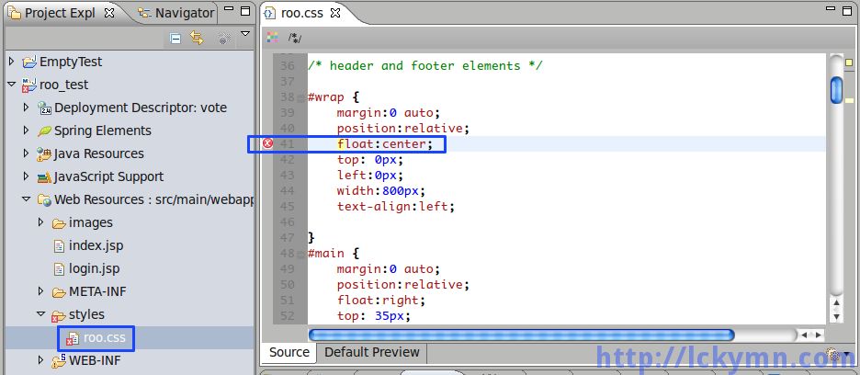The width and height of the screenshot is (860, 375).
Task: Click the horizontal scrollbar right arrow
Action: coord(819,335)
